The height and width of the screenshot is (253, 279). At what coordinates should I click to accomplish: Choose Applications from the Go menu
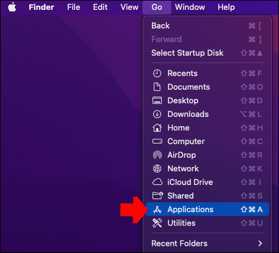point(207,209)
